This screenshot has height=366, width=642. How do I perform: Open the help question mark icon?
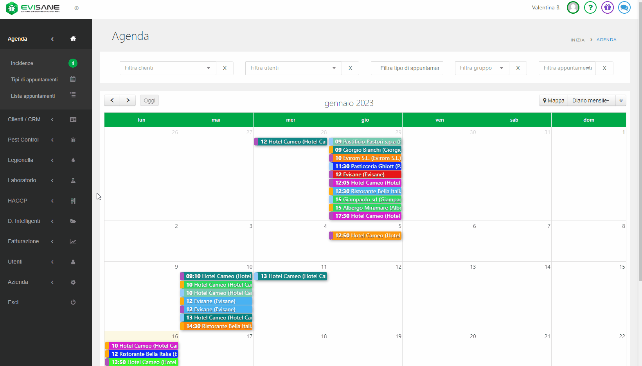[590, 7]
